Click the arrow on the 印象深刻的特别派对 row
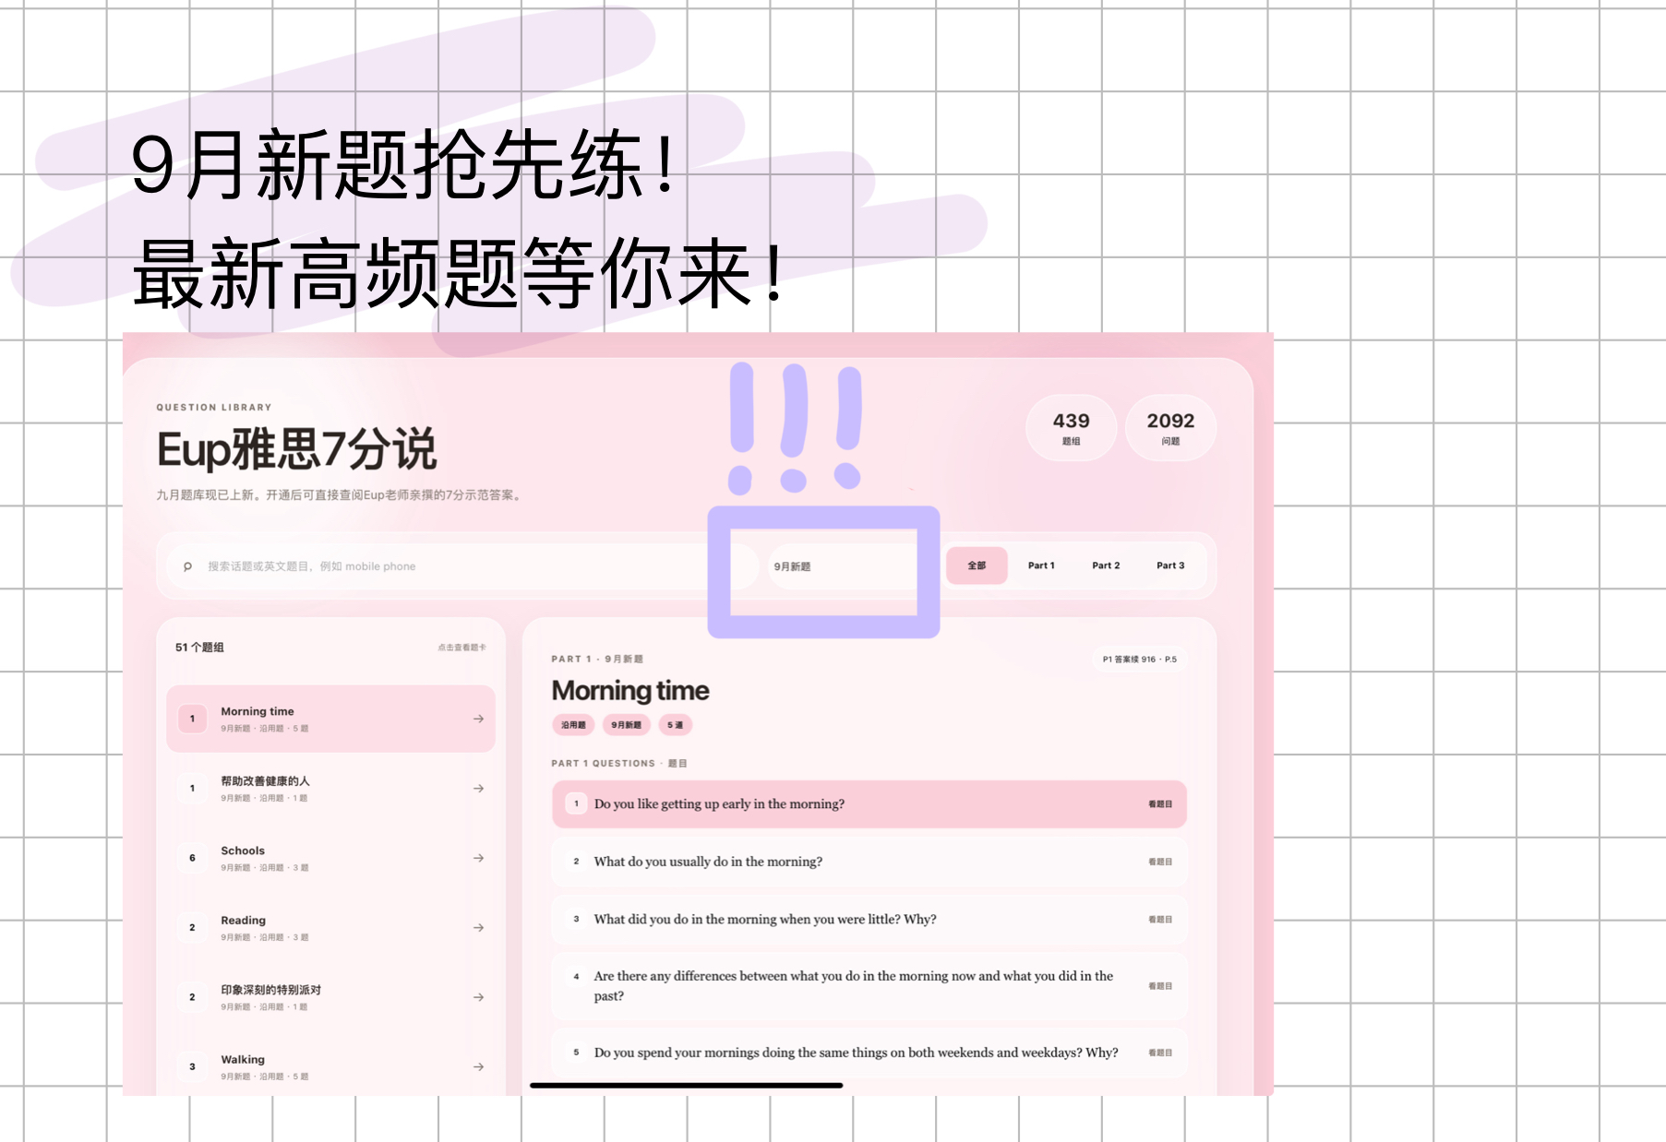 click(478, 997)
